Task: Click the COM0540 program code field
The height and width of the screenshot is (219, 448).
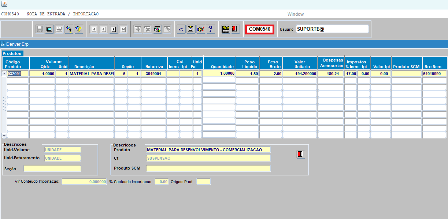Action: coord(260,29)
